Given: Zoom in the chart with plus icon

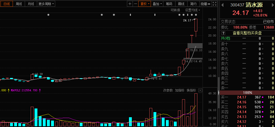Looking at the screenshot, I should coord(130,4).
